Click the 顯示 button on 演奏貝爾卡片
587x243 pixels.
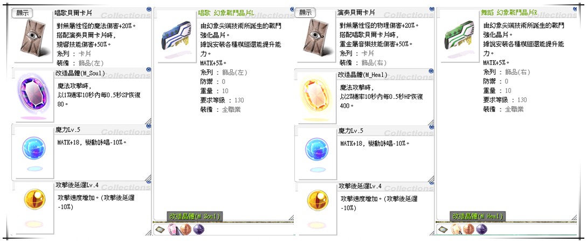pyautogui.click(x=305, y=13)
